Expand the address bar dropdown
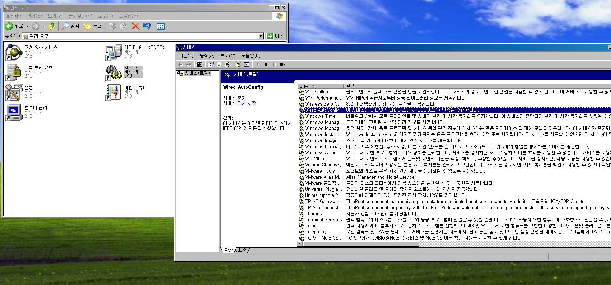 pos(261,36)
